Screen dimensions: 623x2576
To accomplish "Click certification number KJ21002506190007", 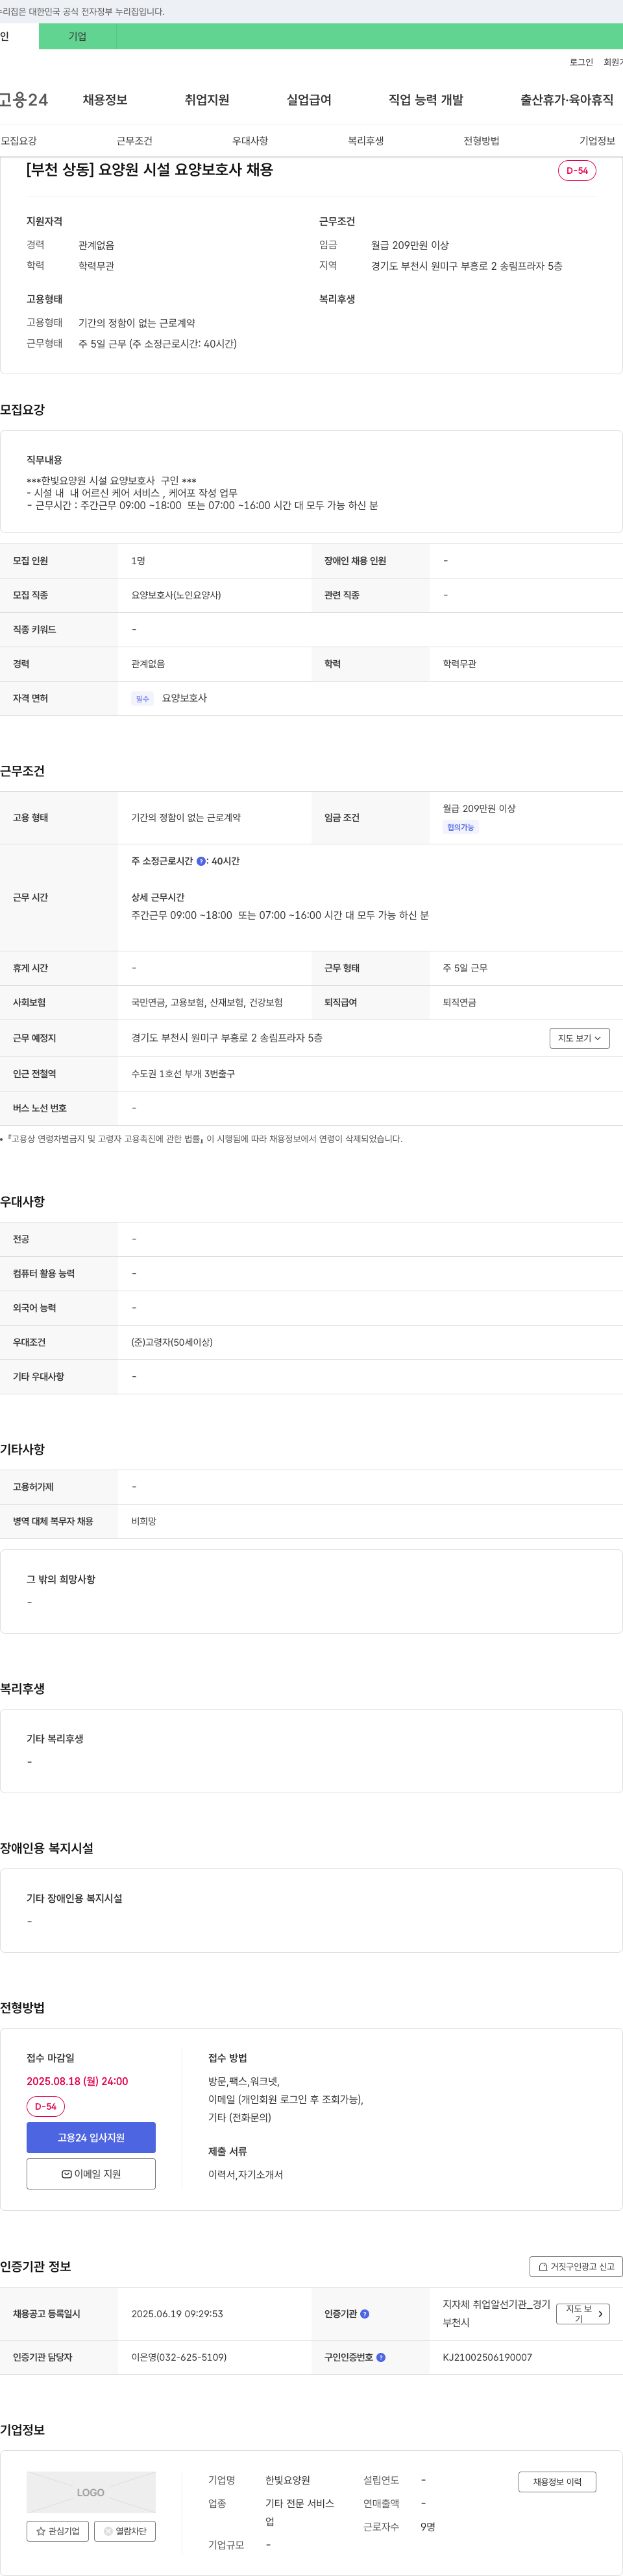I will (487, 2357).
